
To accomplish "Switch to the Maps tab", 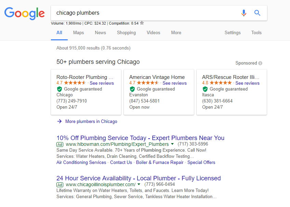I will [78, 33].
